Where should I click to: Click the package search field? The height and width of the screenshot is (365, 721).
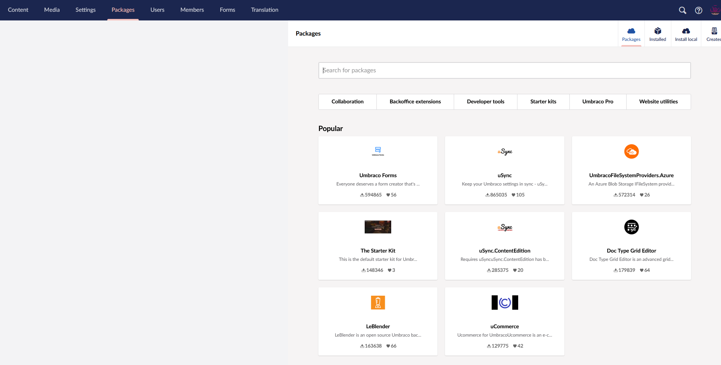click(x=504, y=70)
